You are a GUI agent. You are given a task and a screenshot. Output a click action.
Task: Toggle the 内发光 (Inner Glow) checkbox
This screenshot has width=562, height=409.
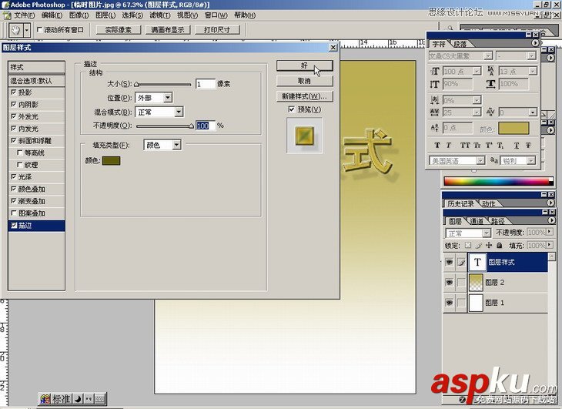click(14, 129)
